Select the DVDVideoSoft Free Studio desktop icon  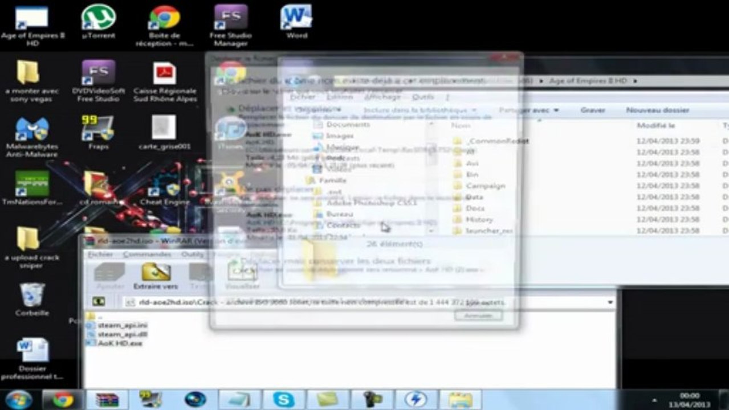pos(99,81)
